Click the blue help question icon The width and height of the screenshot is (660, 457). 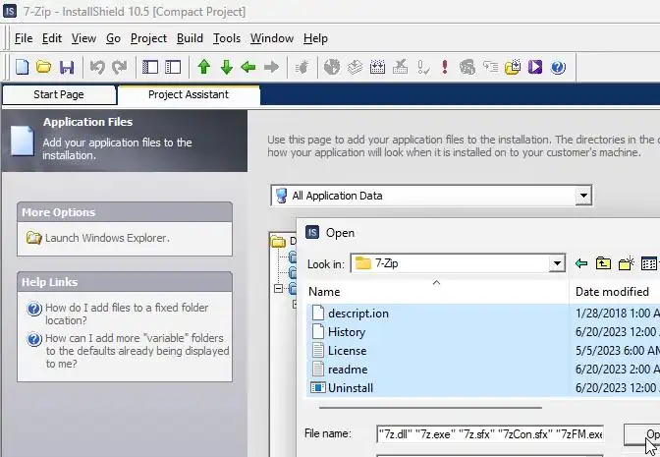(x=558, y=67)
